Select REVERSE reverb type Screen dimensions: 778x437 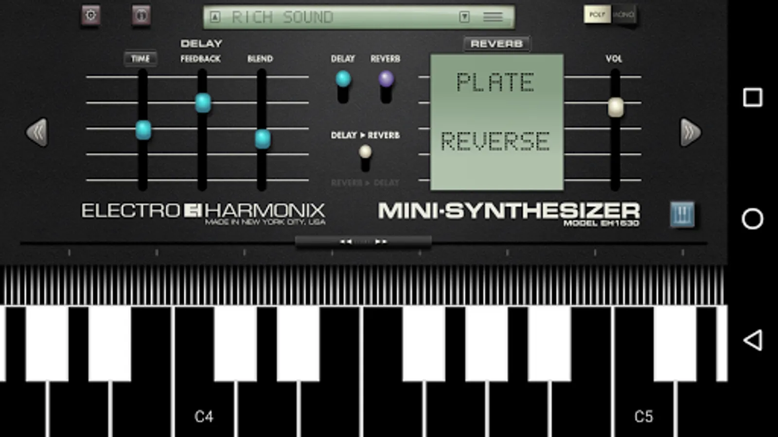495,141
